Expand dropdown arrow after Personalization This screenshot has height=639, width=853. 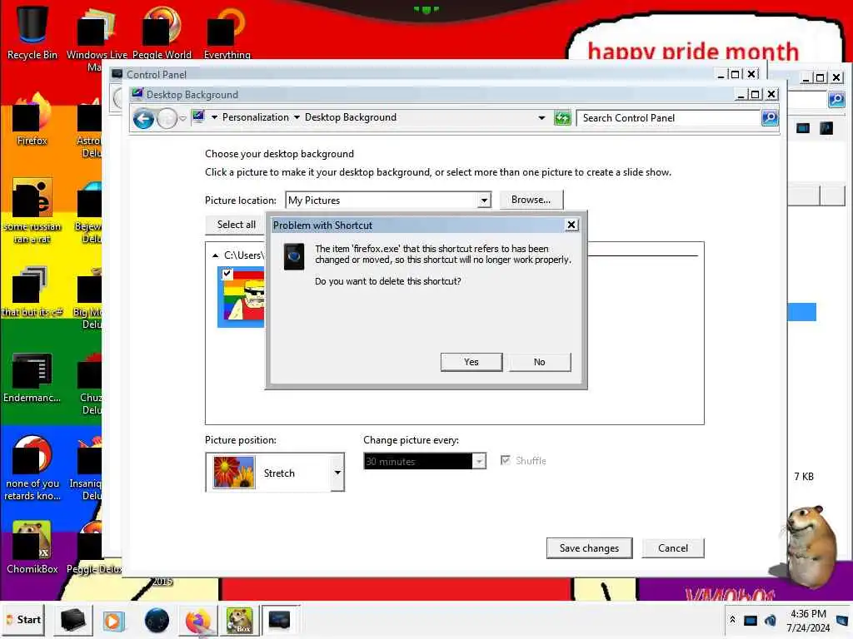297,117
